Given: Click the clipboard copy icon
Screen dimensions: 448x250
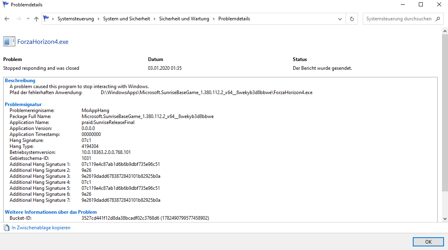Looking at the screenshot, I should pyautogui.click(x=6, y=228).
